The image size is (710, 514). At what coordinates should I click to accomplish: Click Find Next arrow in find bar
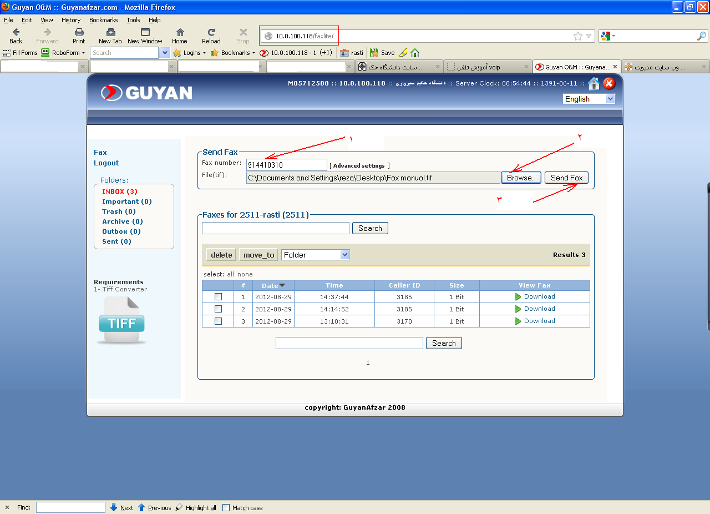(x=121, y=507)
